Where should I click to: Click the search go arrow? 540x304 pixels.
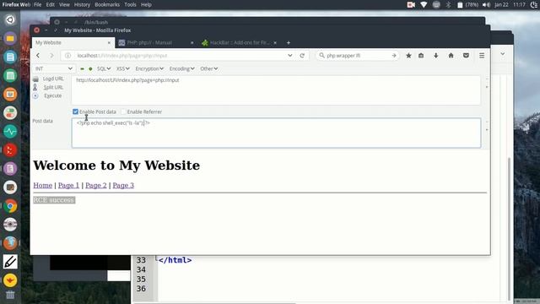394,56
